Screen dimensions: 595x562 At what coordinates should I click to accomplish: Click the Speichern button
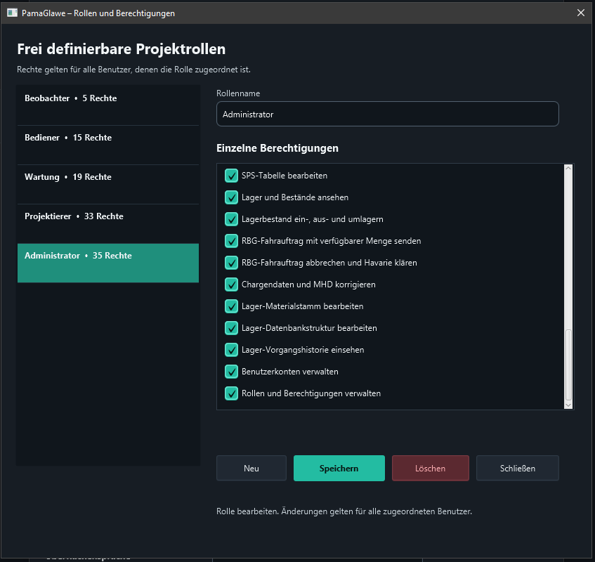click(x=339, y=469)
